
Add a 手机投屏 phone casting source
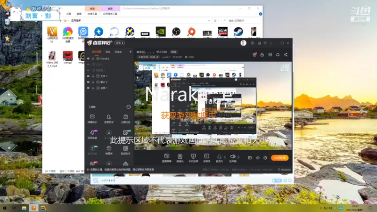pos(193,158)
